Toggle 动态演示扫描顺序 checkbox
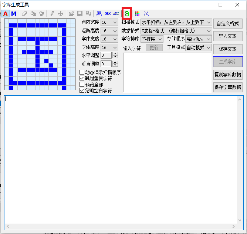The width and height of the screenshot is (247, 234). 82,72
